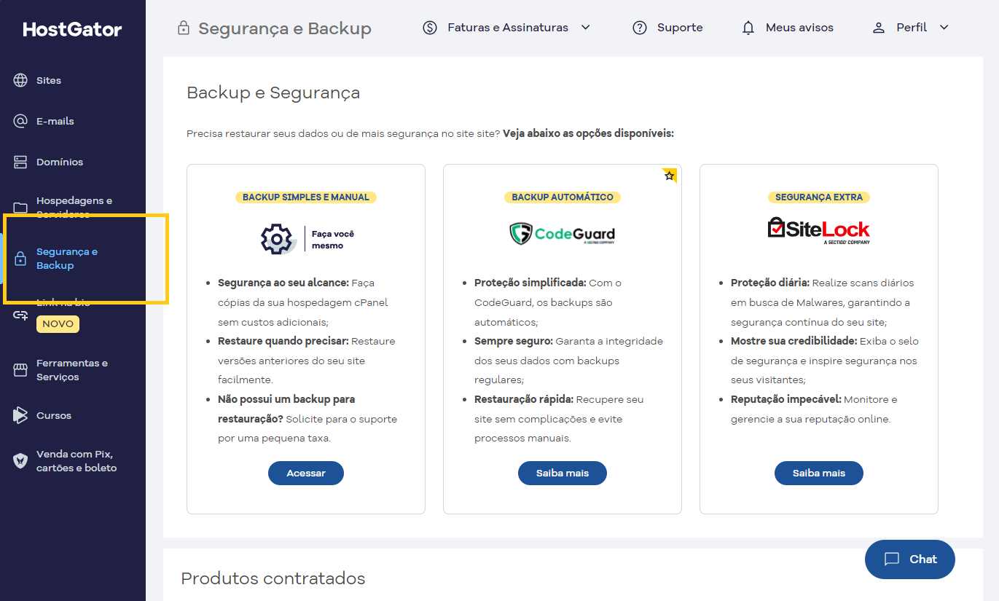Click the NOVO badge under Link na bio

point(58,323)
